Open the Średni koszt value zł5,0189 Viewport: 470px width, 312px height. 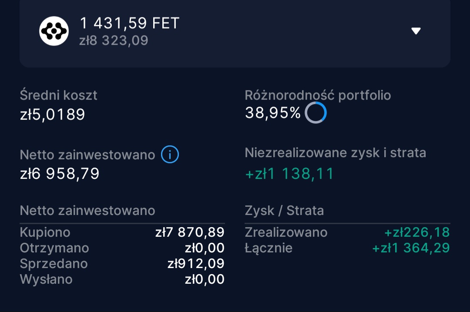click(52, 114)
